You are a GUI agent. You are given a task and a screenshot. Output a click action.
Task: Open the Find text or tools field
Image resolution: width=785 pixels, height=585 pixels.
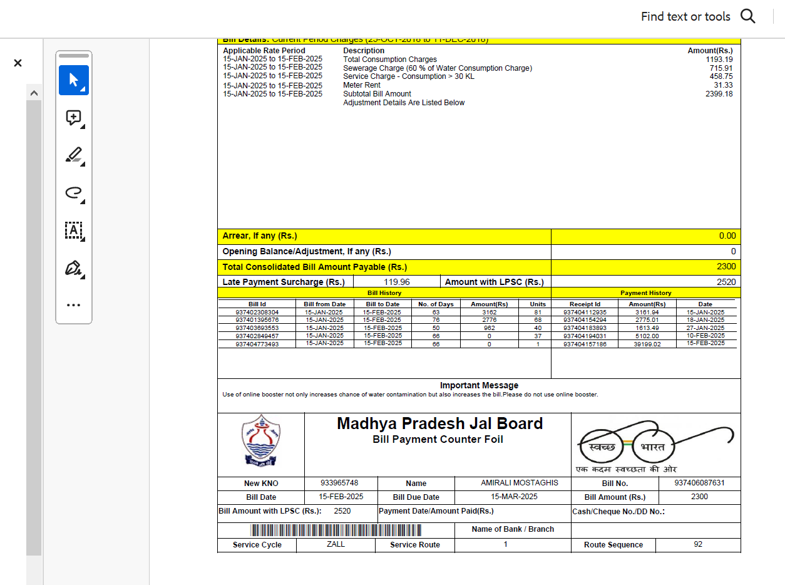pyautogui.click(x=685, y=17)
